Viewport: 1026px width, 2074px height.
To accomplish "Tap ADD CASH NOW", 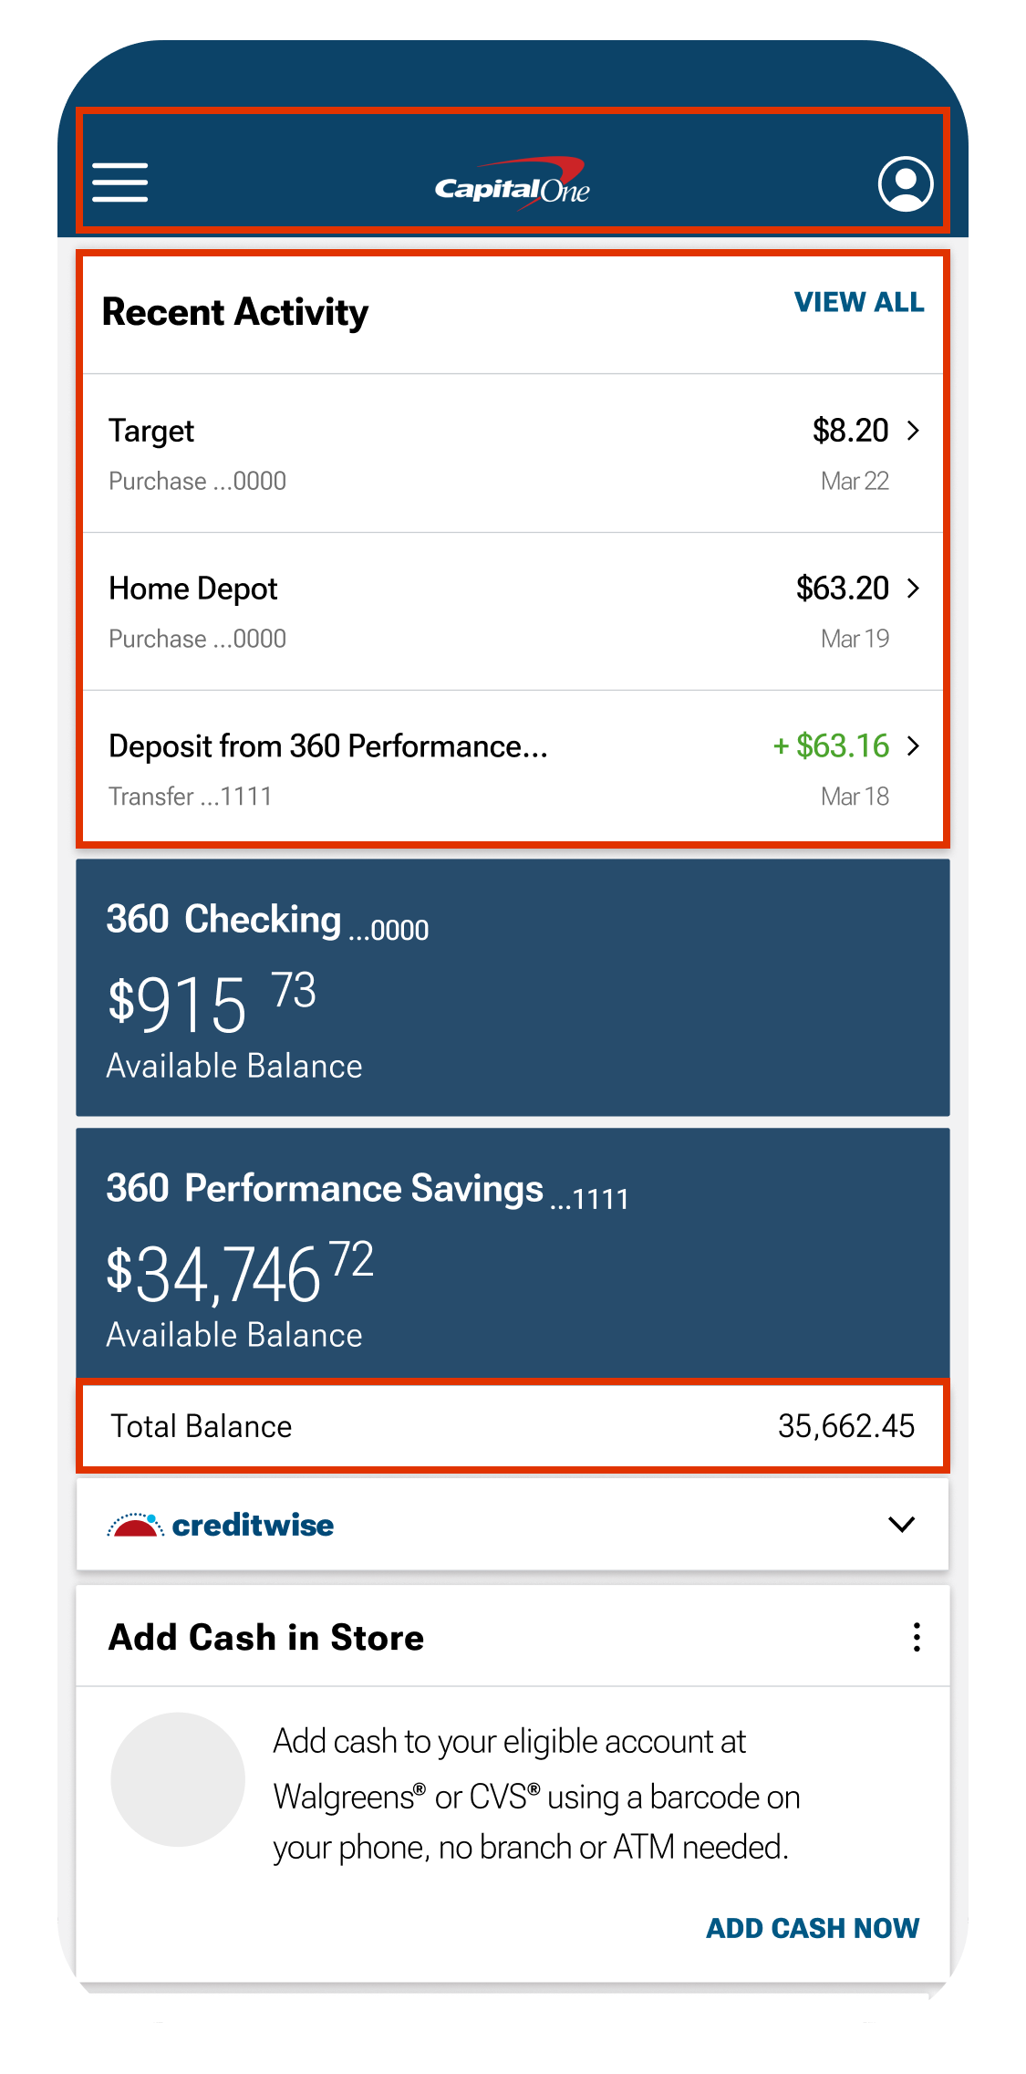I will coord(813,1928).
